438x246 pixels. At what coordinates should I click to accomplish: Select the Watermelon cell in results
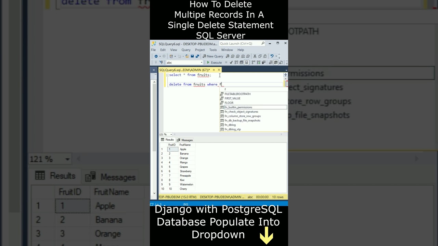[186, 184]
